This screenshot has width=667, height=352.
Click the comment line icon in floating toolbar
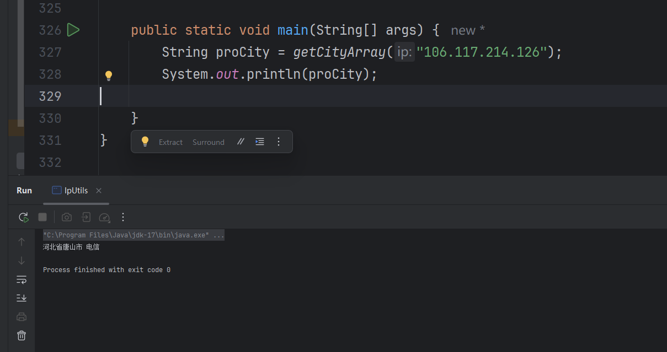click(241, 142)
